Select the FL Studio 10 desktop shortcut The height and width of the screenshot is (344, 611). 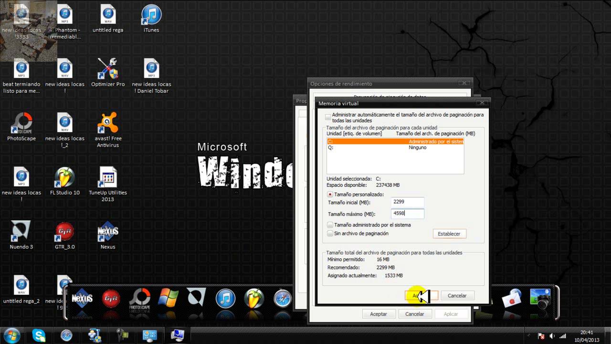[65, 182]
